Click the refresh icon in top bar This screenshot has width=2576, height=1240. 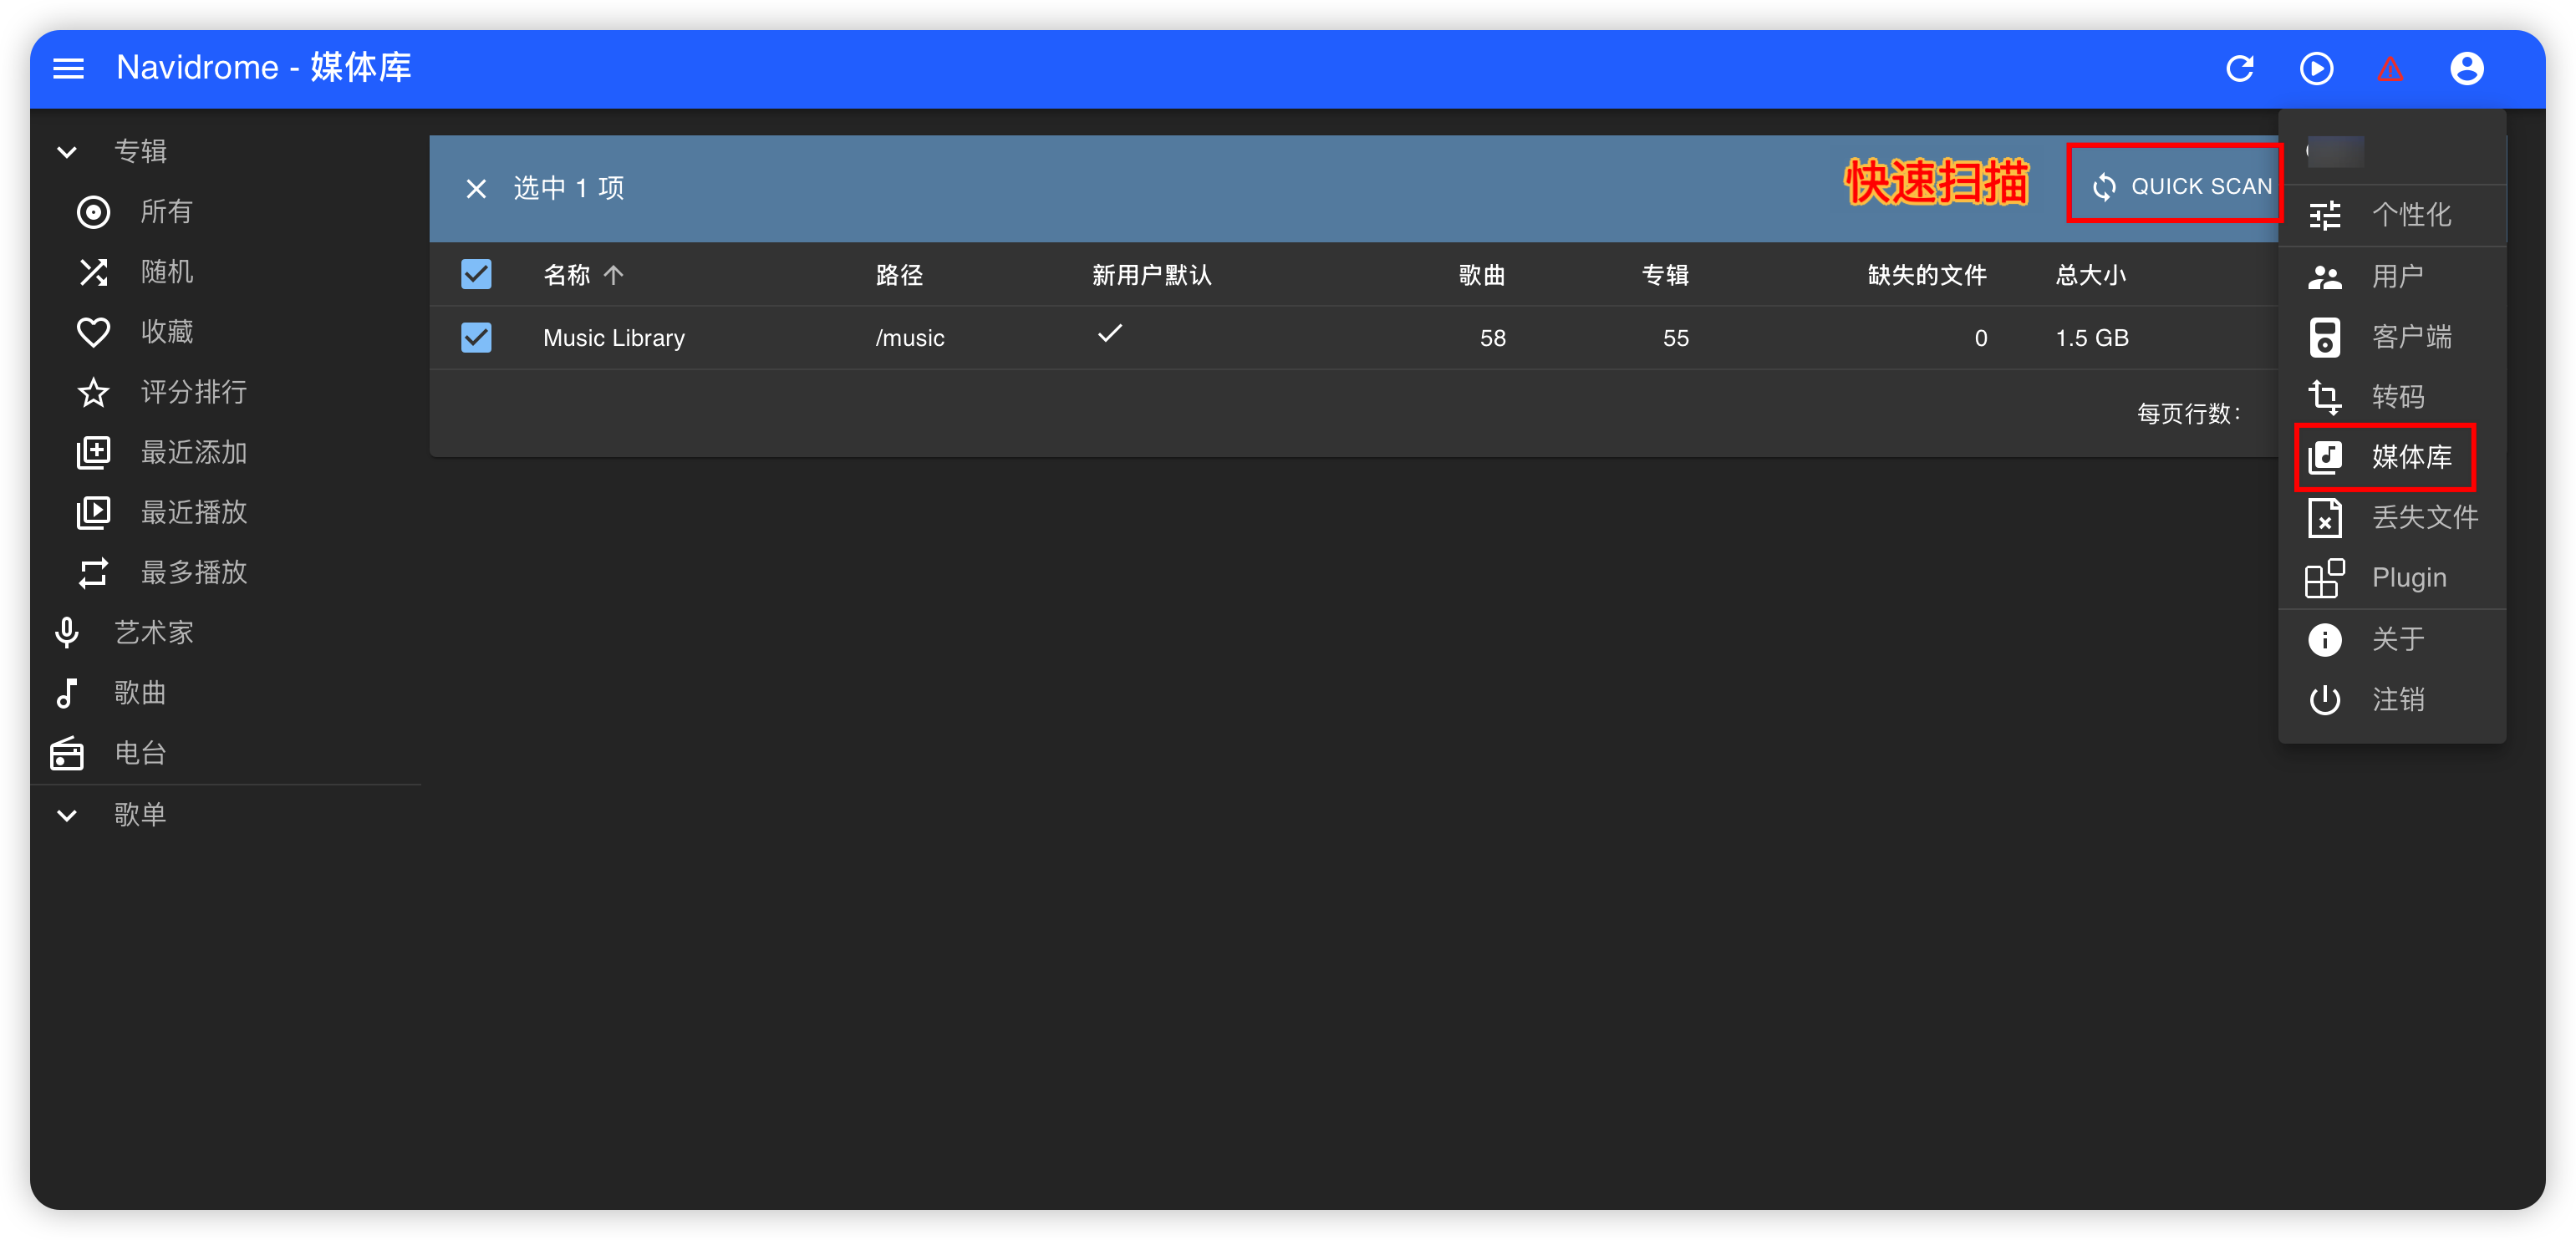(2240, 68)
